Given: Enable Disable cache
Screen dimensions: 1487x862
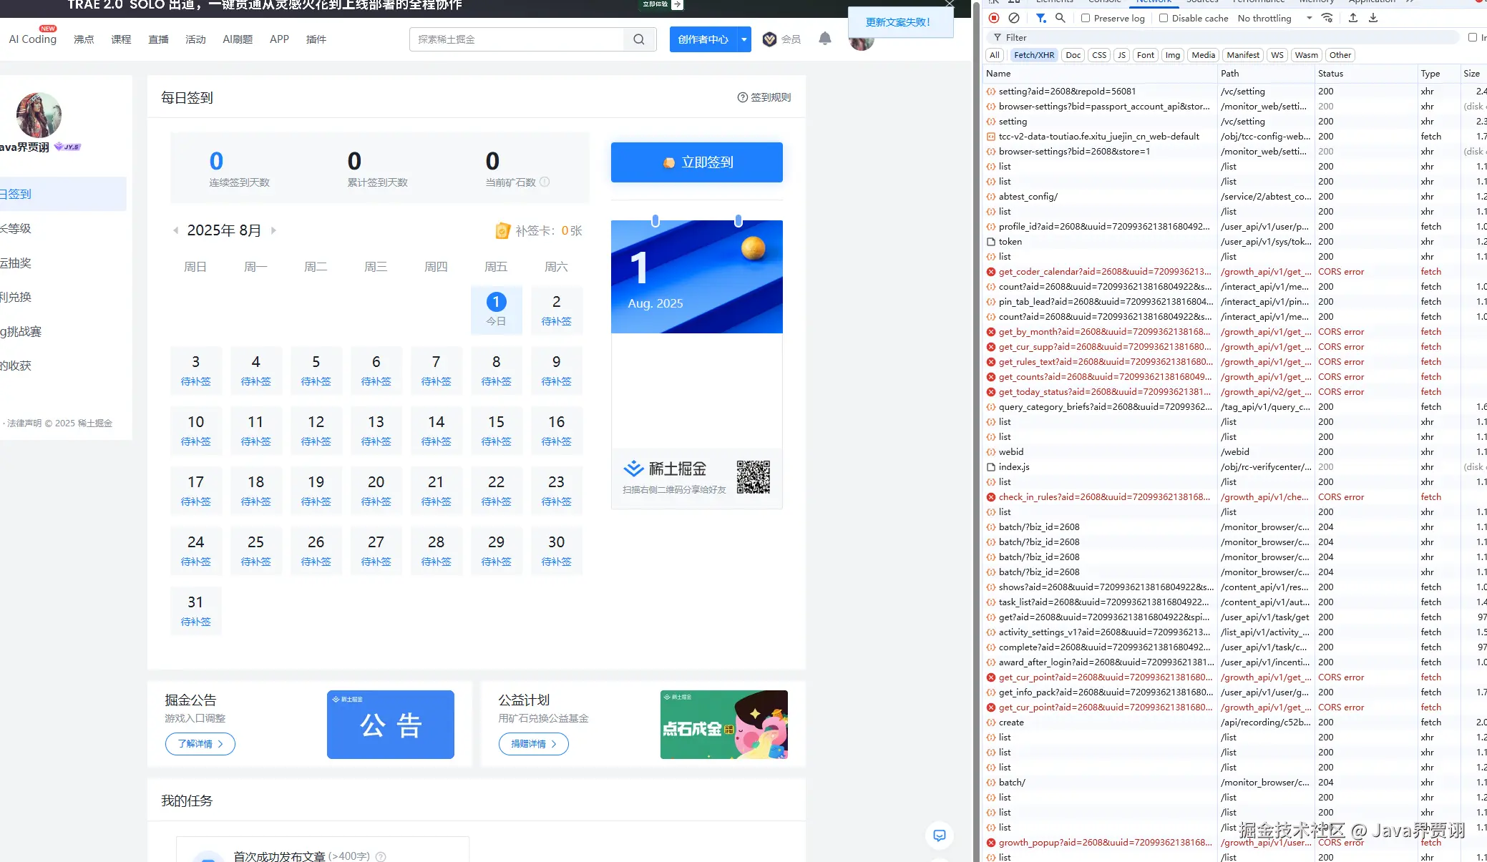Looking at the screenshot, I should coord(1164,18).
